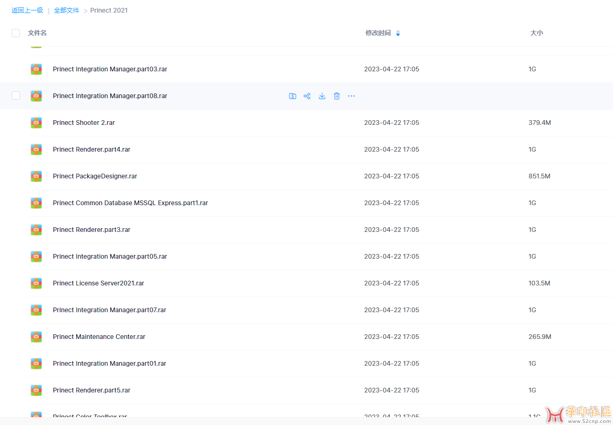The height and width of the screenshot is (425, 613).
Task: Click the archive icon of Common Database MSSQL Express.part1.rar
Action: (x=36, y=203)
